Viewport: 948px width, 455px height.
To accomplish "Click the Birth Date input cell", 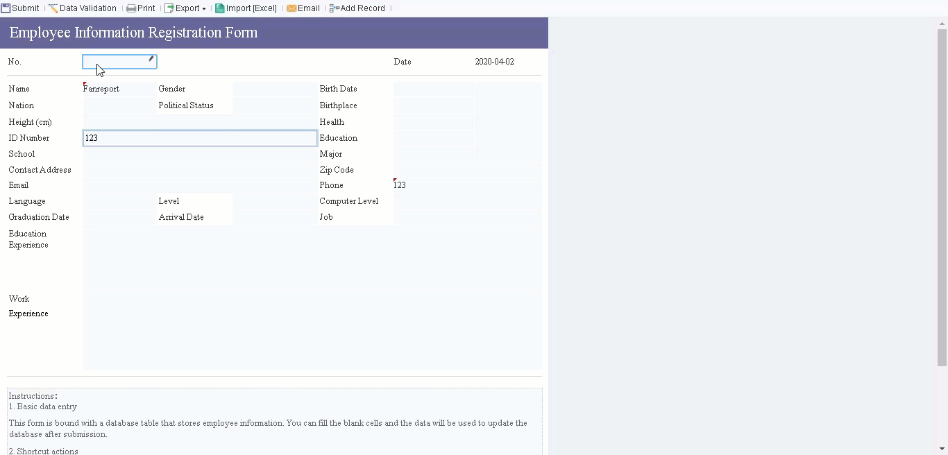I will pyautogui.click(x=433, y=89).
